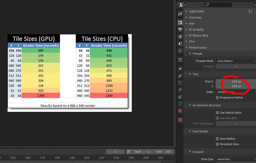
Task: Open the Modifiers properties tab
Action: pyautogui.click(x=180, y=76)
